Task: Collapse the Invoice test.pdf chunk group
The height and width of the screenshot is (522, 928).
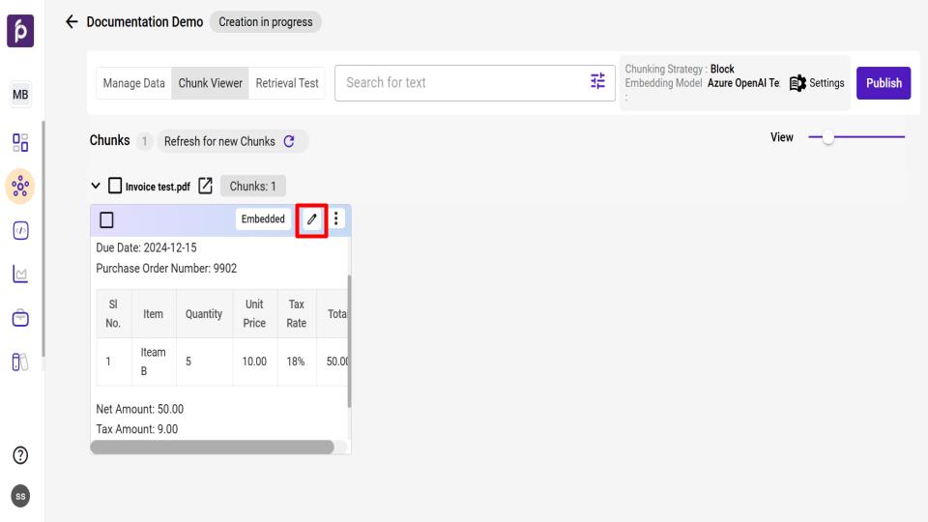Action: click(x=96, y=186)
